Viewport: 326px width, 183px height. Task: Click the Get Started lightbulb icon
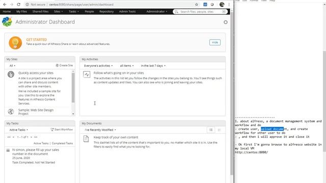click(15, 43)
